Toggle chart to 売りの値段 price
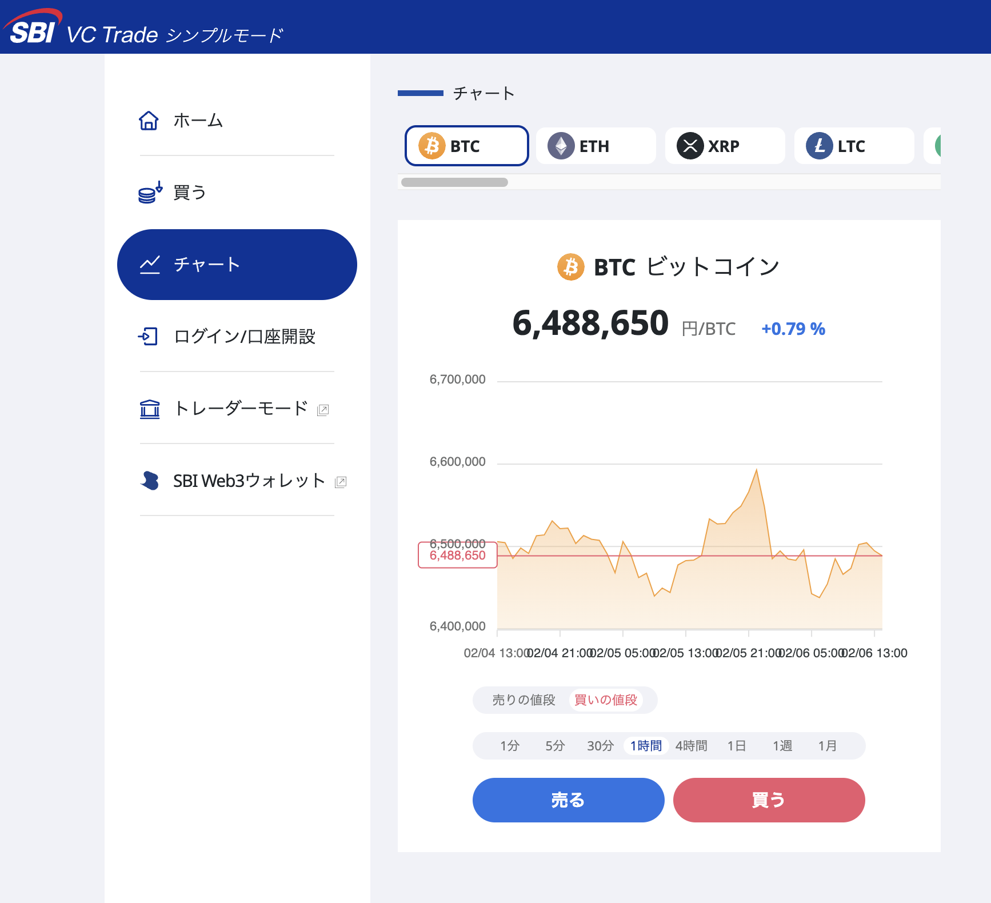991x903 pixels. 524,700
